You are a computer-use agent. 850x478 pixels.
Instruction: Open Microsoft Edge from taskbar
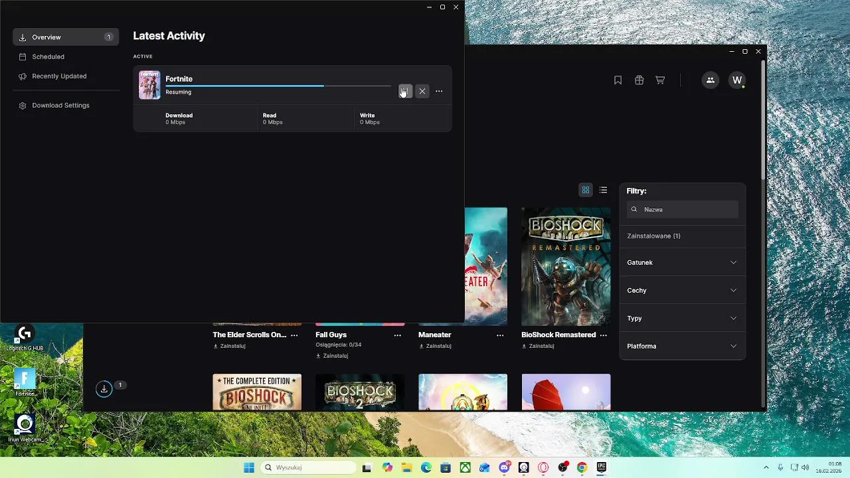pyautogui.click(x=426, y=467)
